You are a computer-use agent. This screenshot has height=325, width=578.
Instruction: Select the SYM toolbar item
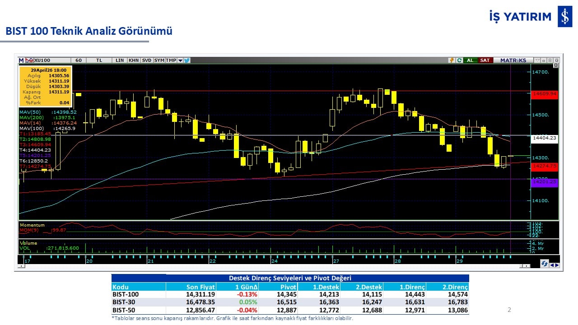(159, 60)
